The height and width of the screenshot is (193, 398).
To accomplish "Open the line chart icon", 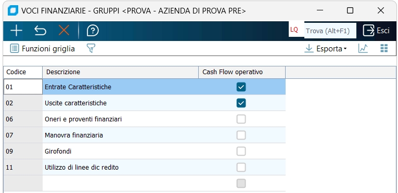I will [363, 48].
